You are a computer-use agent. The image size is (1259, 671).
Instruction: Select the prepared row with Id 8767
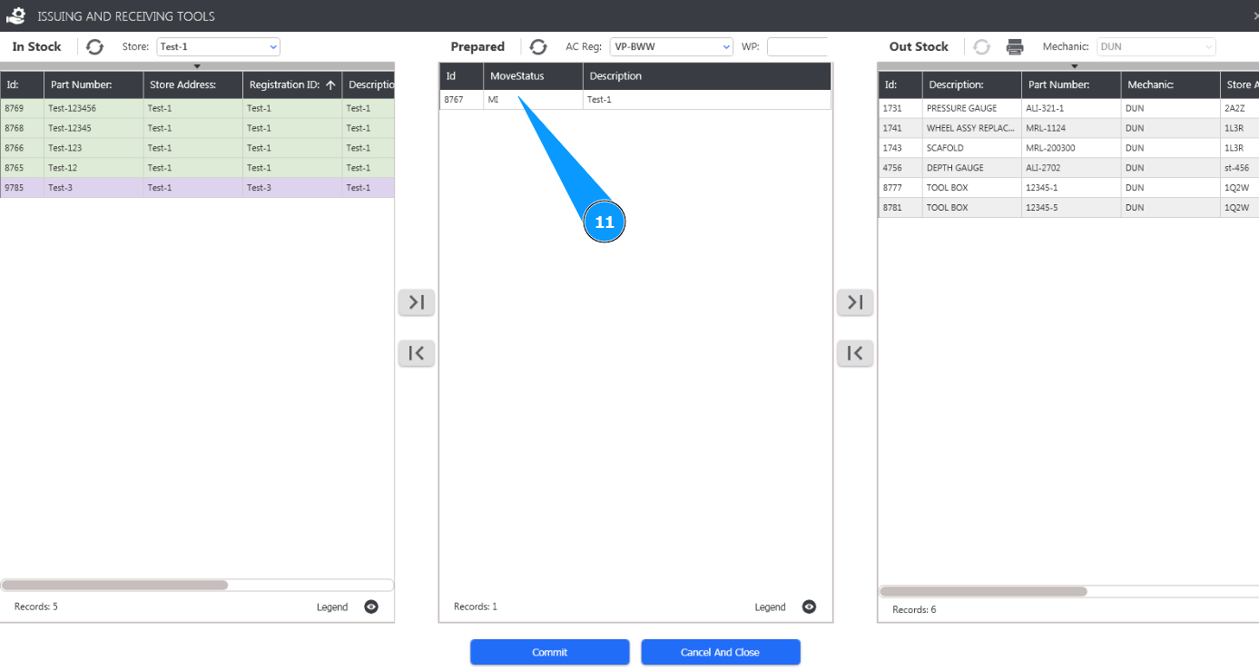[x=635, y=100]
